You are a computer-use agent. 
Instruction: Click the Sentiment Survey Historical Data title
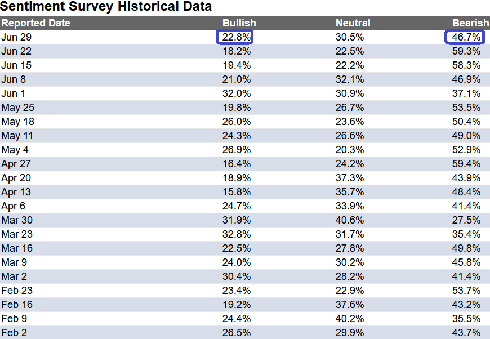106,6
